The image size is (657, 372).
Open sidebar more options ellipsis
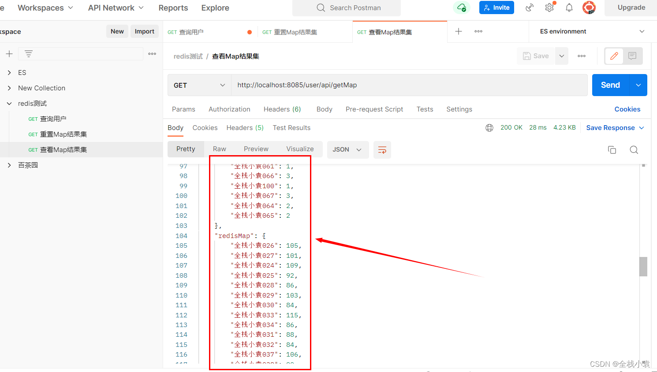click(x=152, y=54)
